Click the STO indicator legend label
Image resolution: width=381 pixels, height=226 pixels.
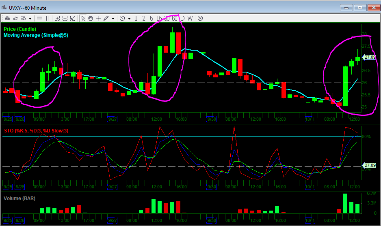tap(36, 131)
